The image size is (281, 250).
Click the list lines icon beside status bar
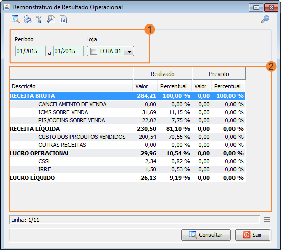point(267,219)
